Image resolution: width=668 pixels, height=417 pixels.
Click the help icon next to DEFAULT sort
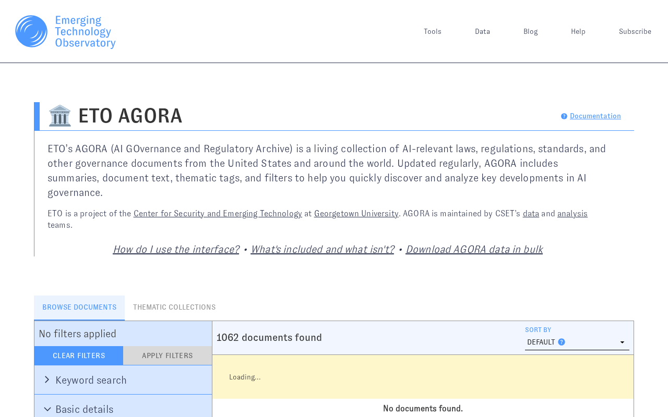[x=562, y=342]
